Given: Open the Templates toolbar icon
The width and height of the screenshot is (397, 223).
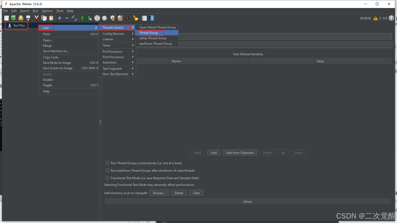Looking at the screenshot, I should coord(13,18).
